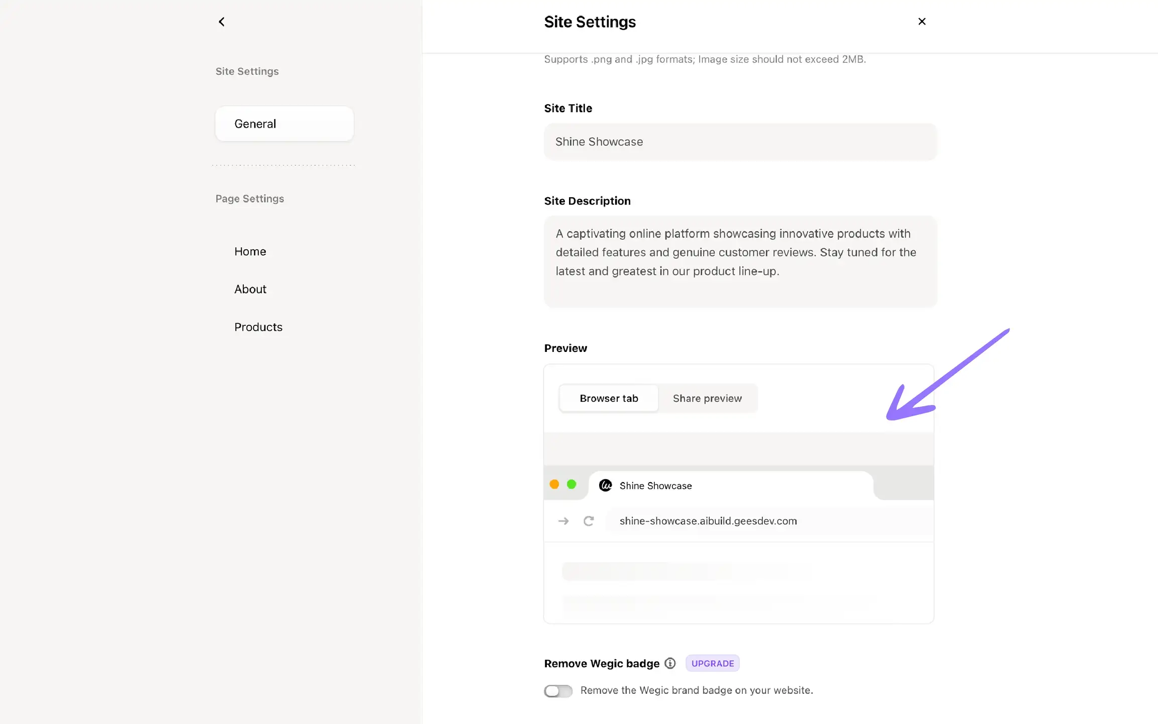This screenshot has width=1158, height=724.
Task: Close the Site Settings panel
Action: coord(922,22)
